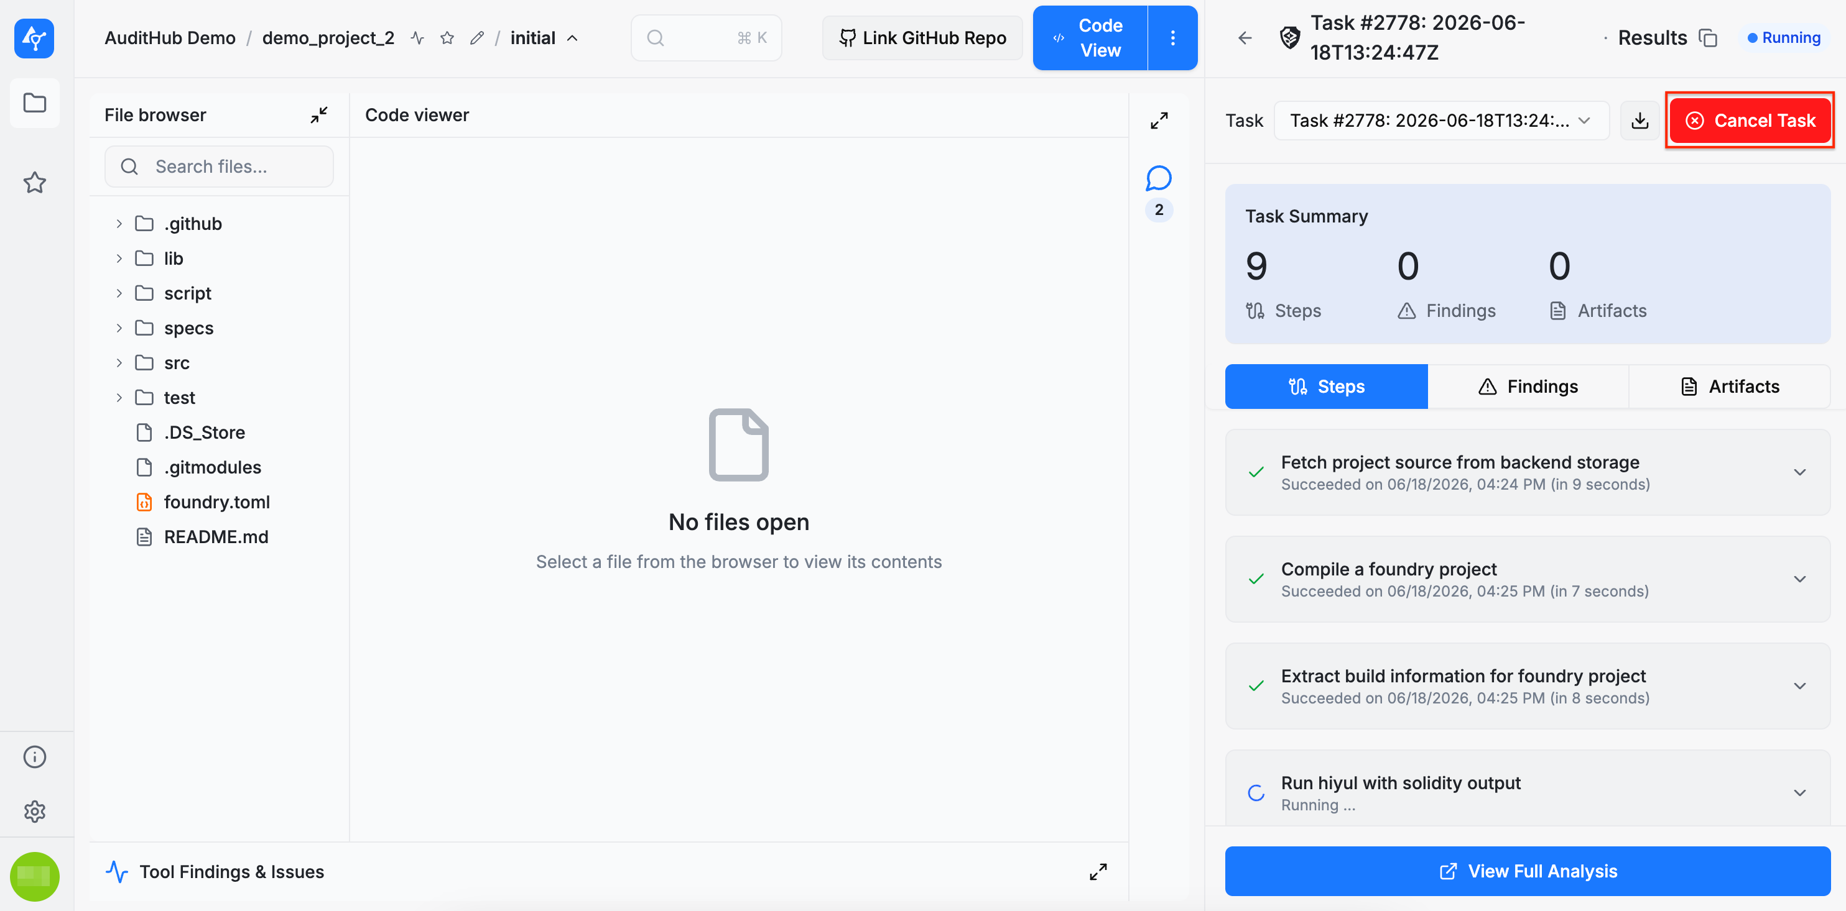Copy the results with the copy icon

click(1709, 38)
